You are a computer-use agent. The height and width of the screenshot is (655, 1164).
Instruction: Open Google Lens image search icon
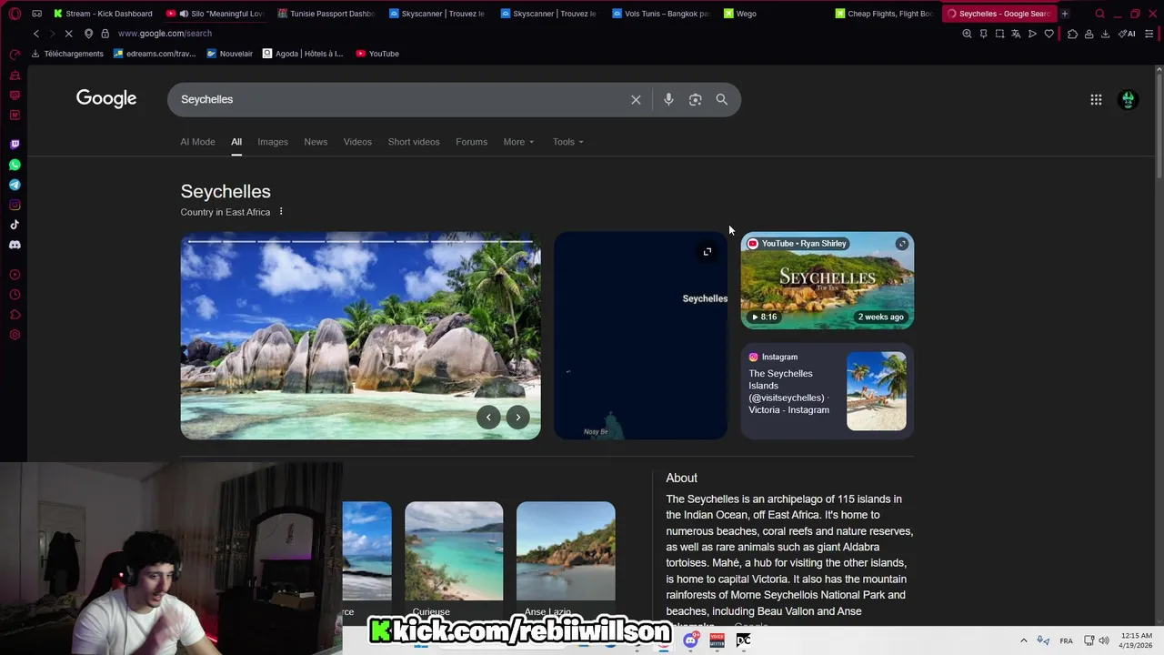pos(695,100)
